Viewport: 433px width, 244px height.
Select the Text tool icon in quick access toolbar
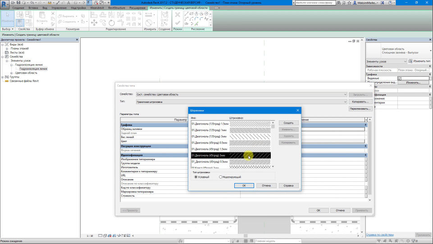69,3
